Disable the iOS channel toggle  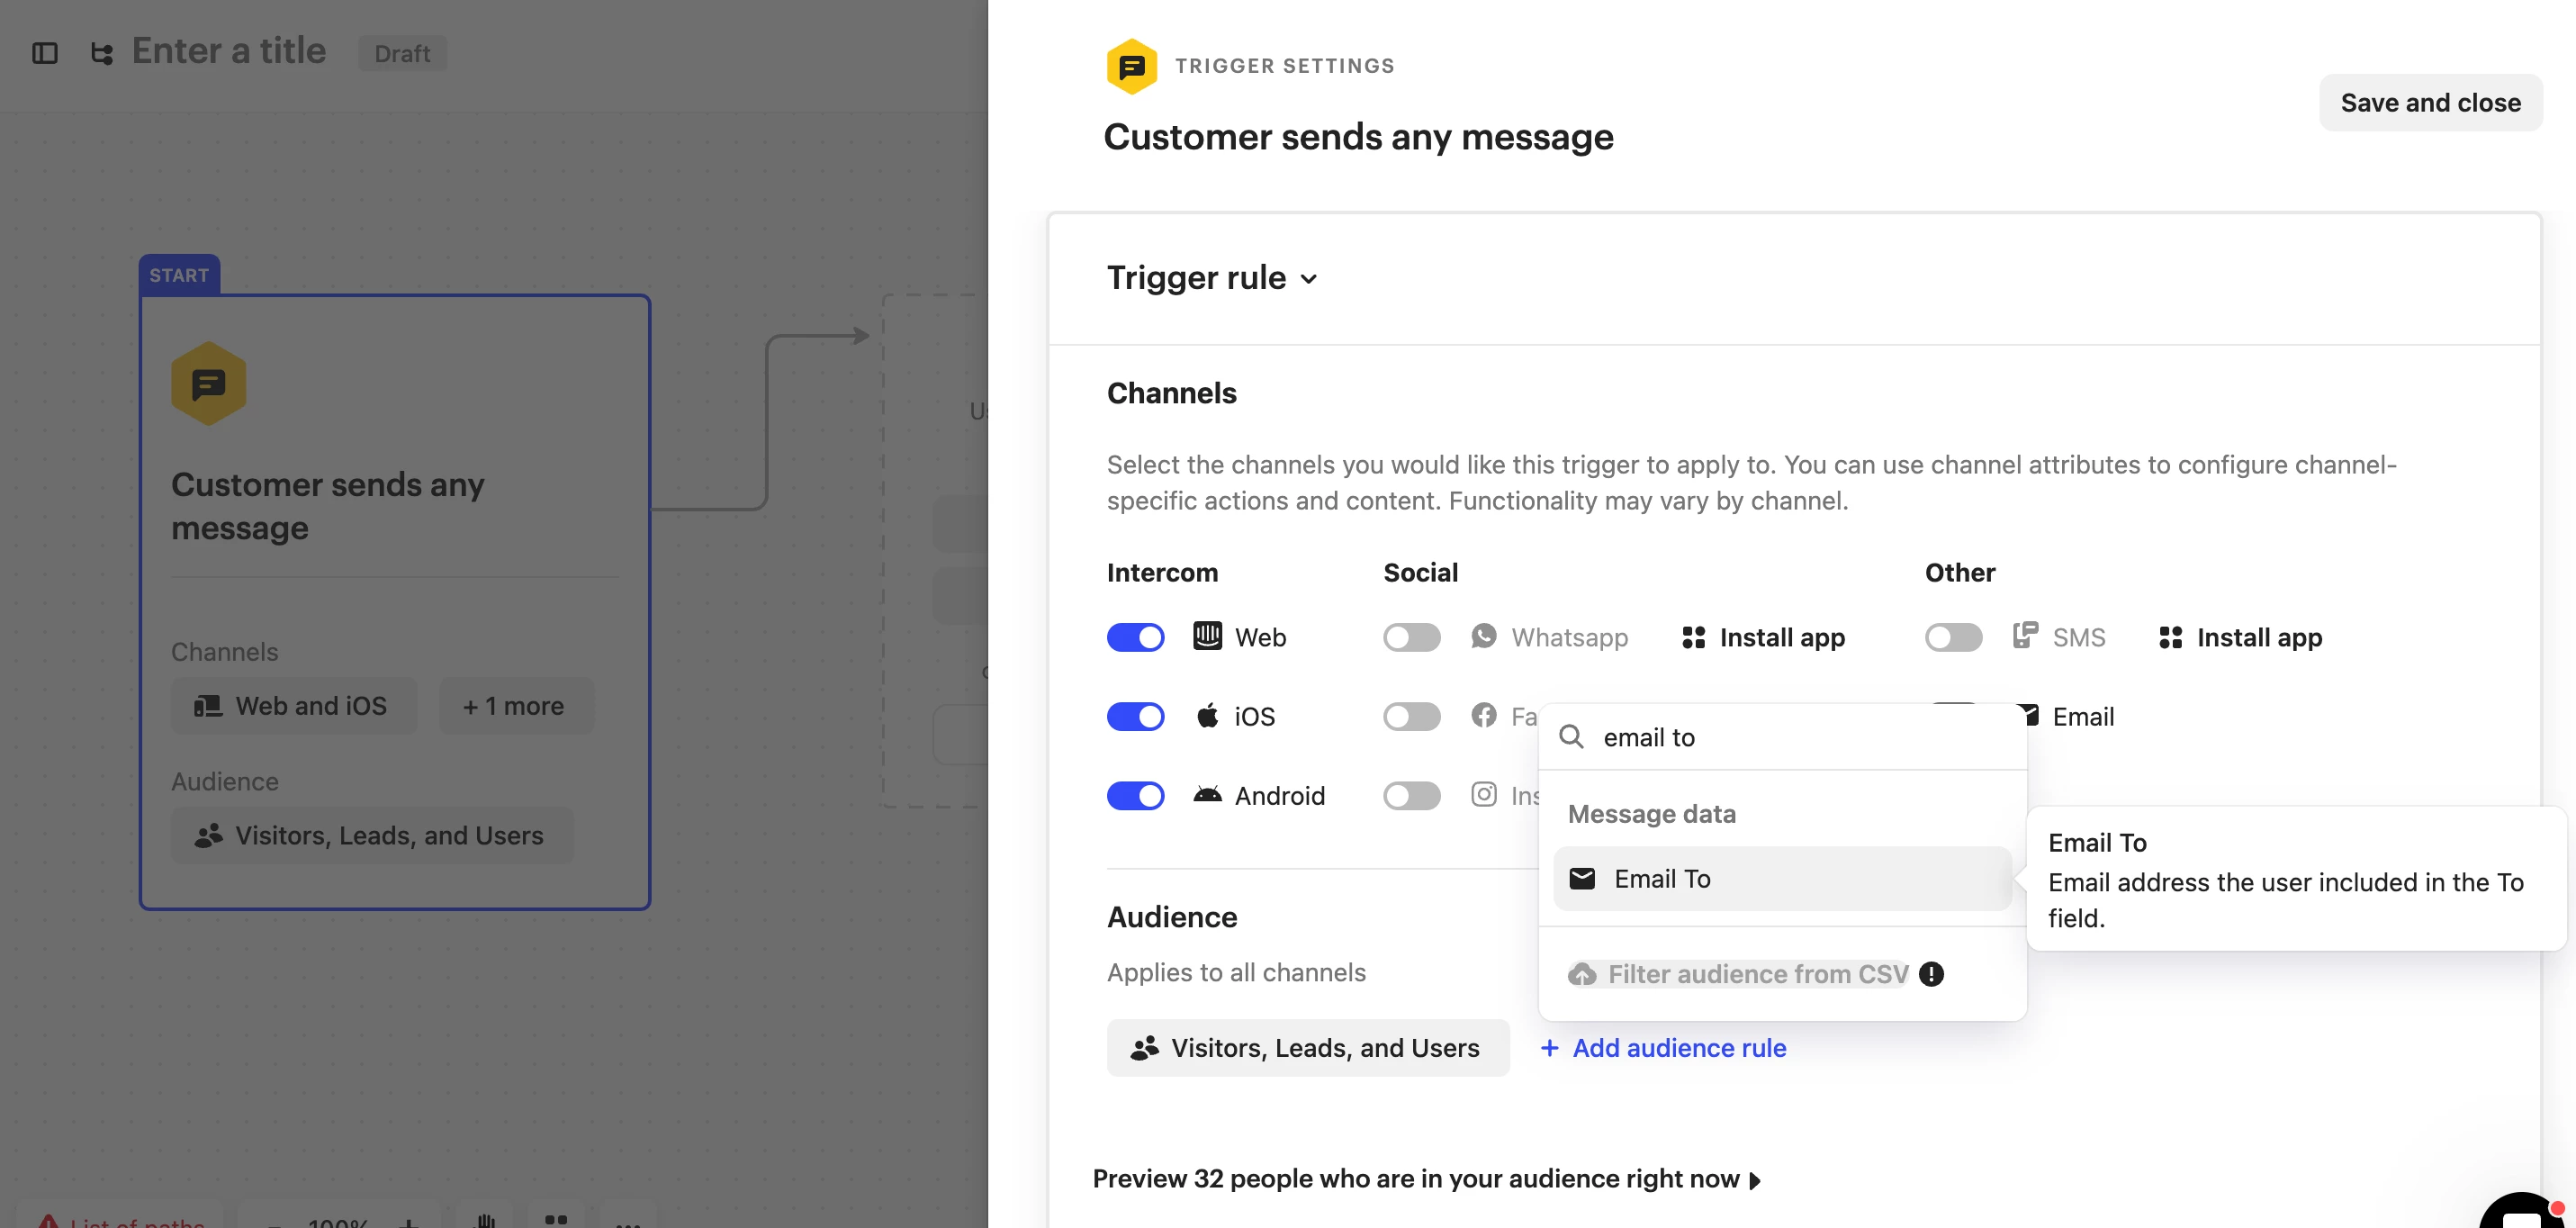pyautogui.click(x=1135, y=716)
